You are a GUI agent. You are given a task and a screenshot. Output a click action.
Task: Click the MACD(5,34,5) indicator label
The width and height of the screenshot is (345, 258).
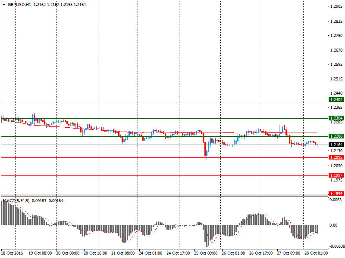(x=16, y=201)
